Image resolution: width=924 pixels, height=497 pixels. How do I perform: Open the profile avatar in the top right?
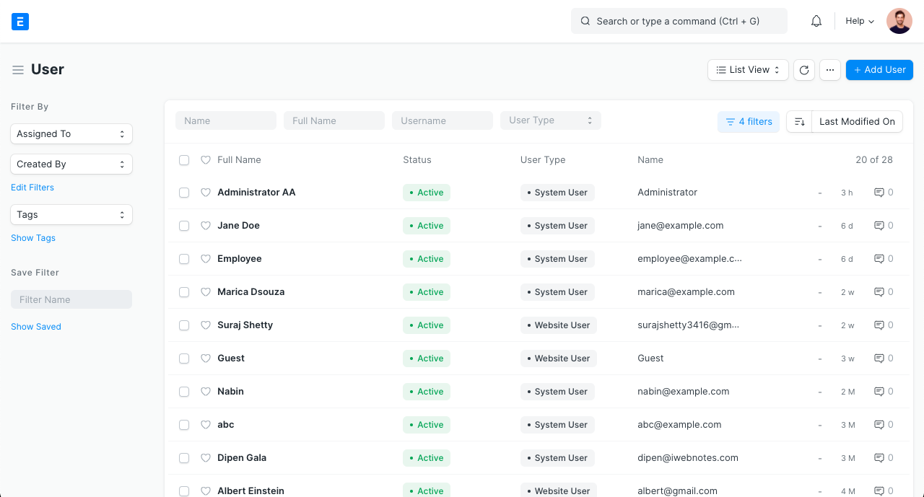(x=899, y=20)
